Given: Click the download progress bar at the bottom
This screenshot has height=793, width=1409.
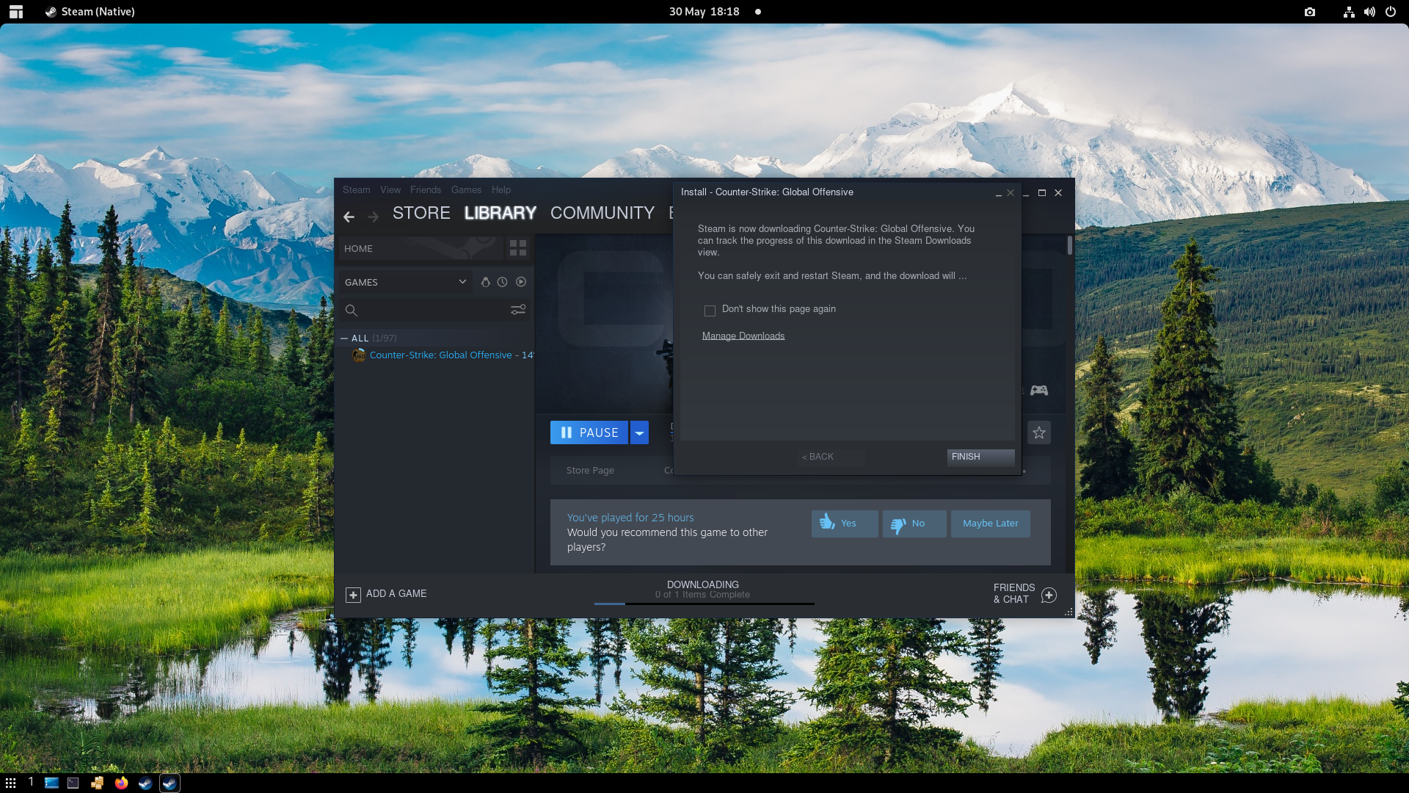Looking at the screenshot, I should click(x=704, y=604).
